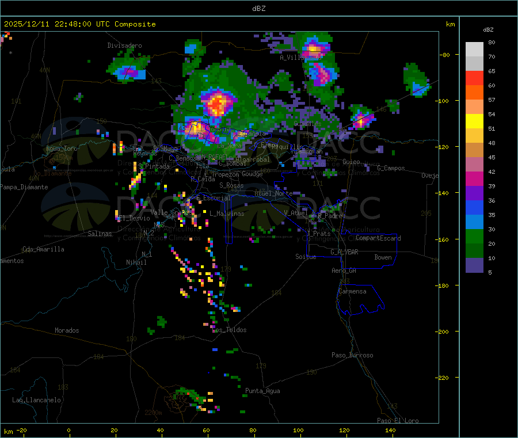Click the 2200m elevation label near the volcano
This screenshot has width=518, height=438.
click(x=153, y=413)
